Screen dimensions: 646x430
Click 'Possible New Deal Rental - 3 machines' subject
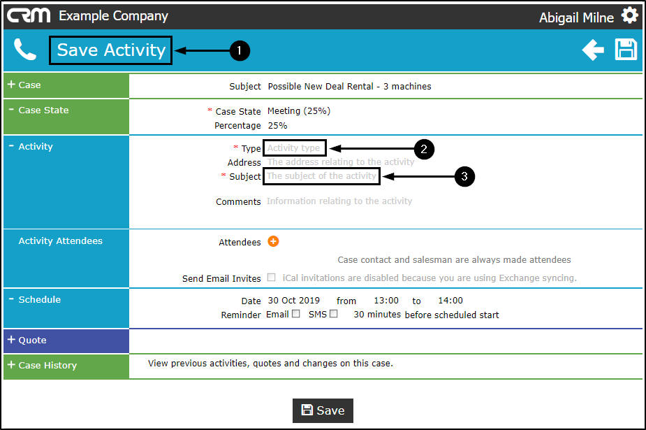[349, 86]
